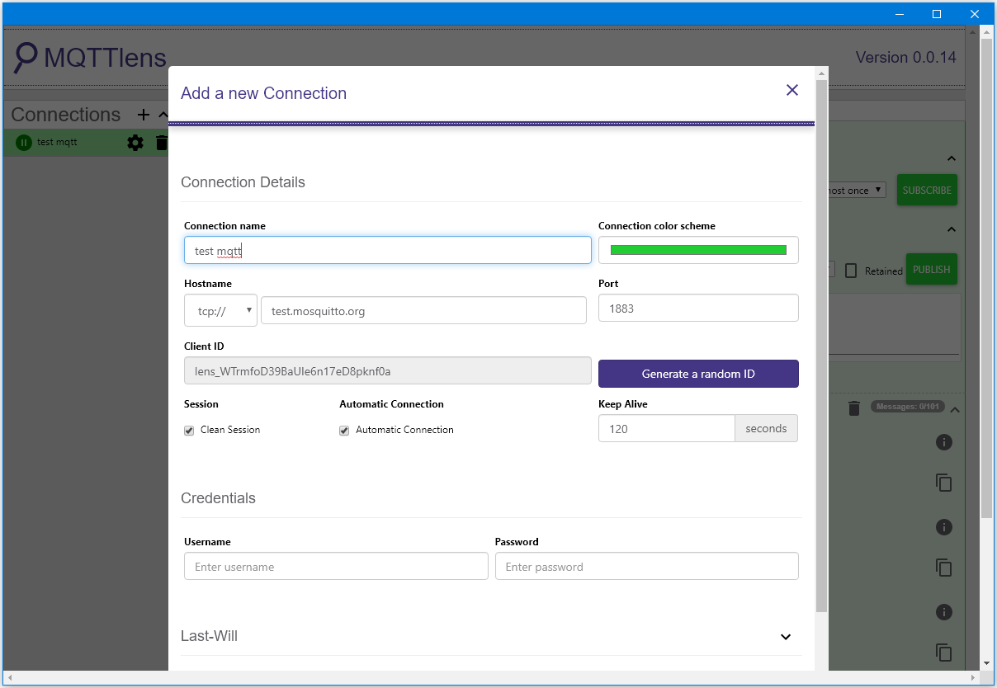Click the PUBLISH button
This screenshot has height=688, width=997.
coord(932,270)
